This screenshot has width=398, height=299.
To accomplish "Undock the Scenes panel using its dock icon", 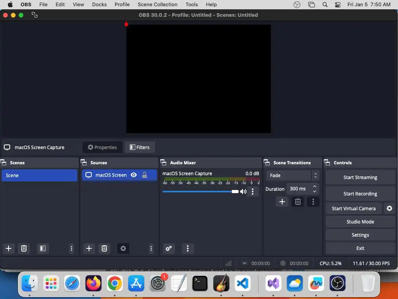I will click(3, 162).
